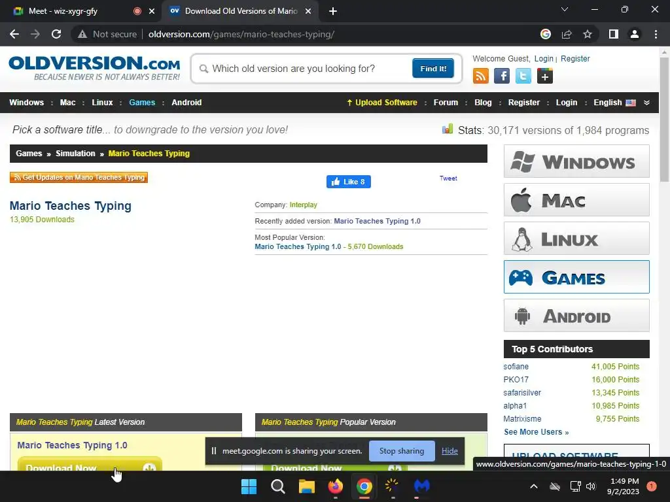The height and width of the screenshot is (502, 670).
Task: Click the browser back arrow
Action: coord(14,34)
